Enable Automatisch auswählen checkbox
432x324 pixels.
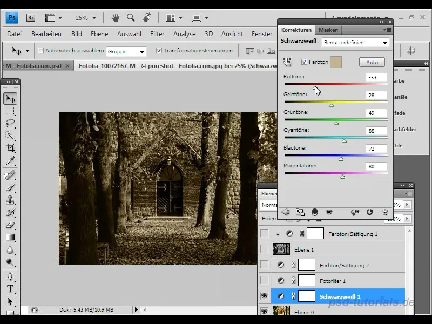tap(41, 51)
